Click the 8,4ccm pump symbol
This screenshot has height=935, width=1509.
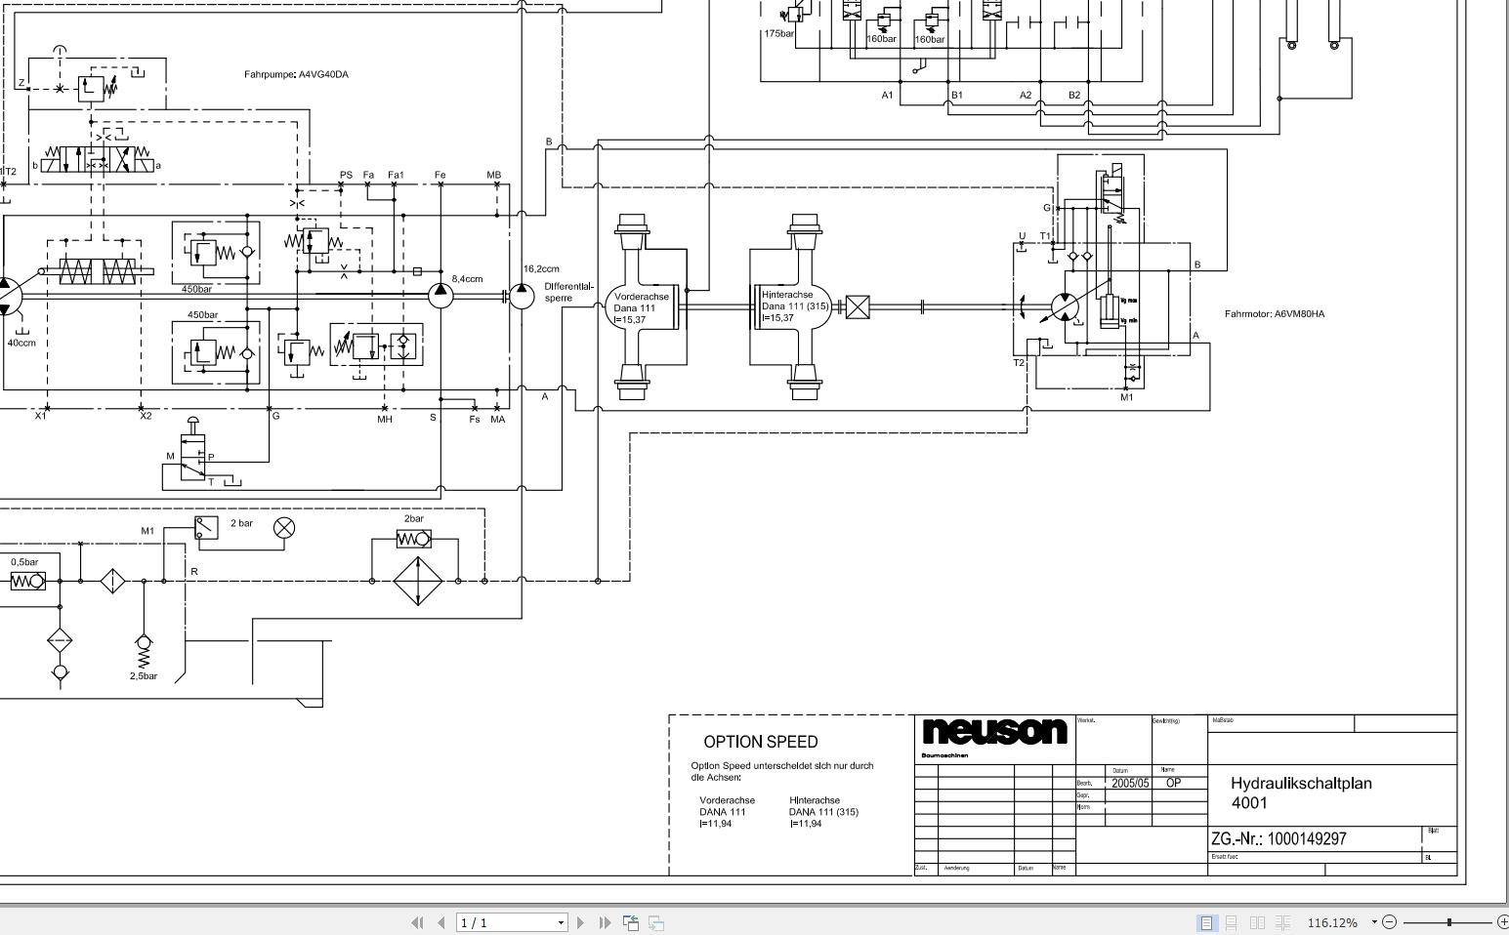[x=440, y=295]
